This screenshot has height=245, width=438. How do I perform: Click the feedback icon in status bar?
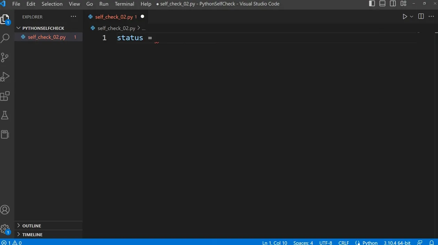coord(420,243)
